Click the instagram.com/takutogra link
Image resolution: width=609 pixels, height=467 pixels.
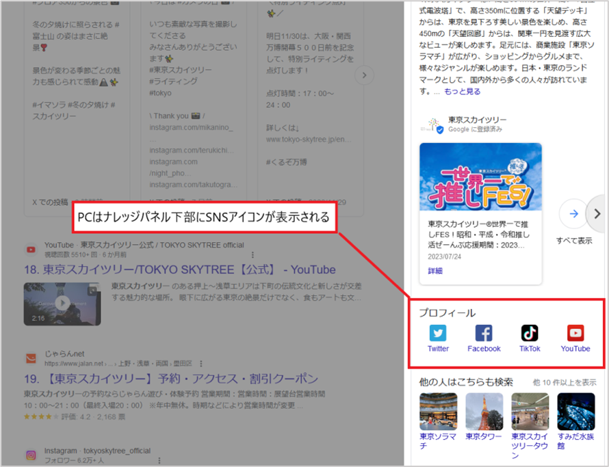tap(194, 185)
